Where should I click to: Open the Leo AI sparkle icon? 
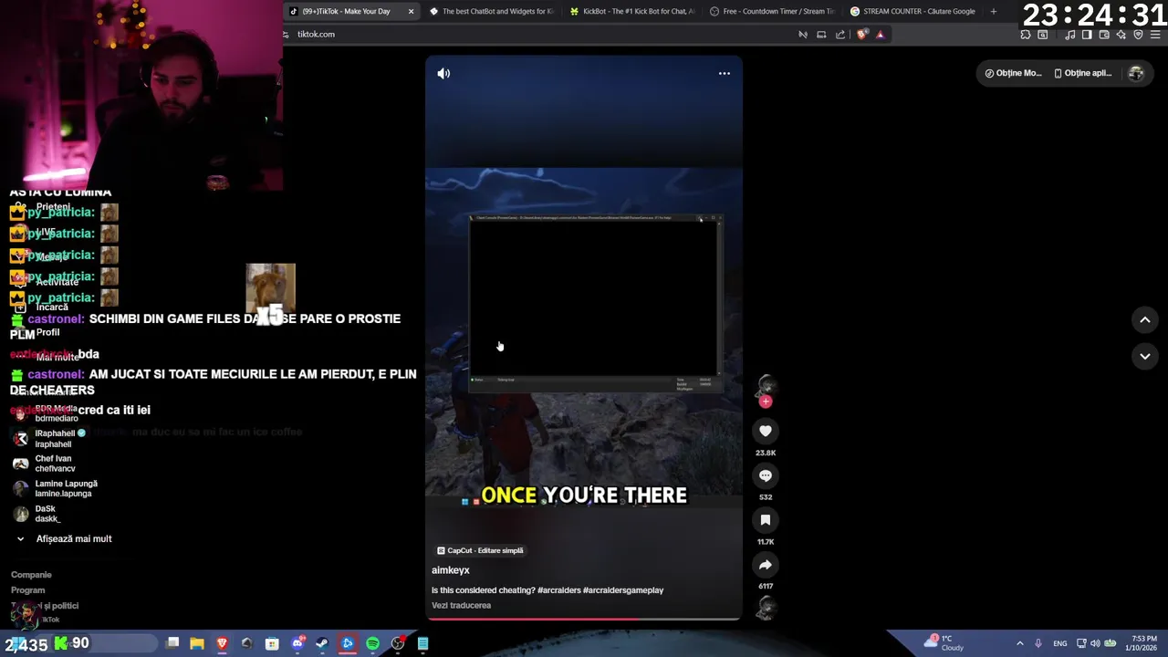click(x=1121, y=35)
